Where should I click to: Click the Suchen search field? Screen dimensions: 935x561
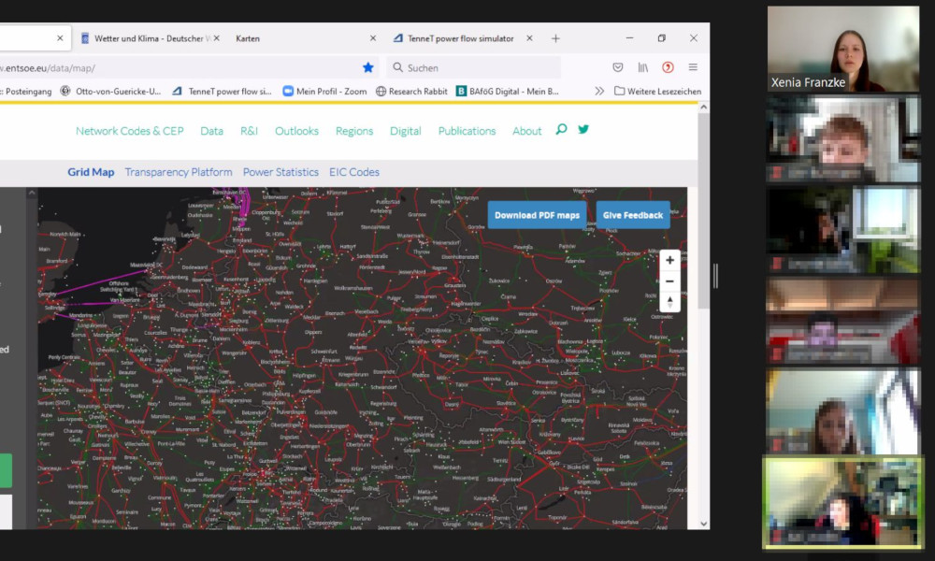point(474,67)
